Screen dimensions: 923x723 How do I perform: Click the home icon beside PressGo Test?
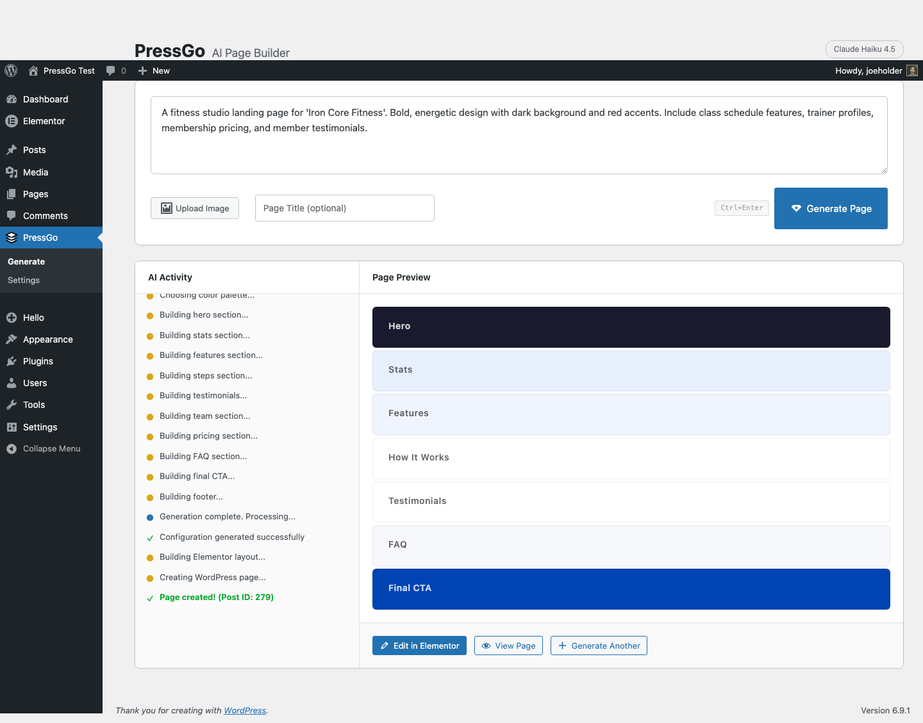33,70
